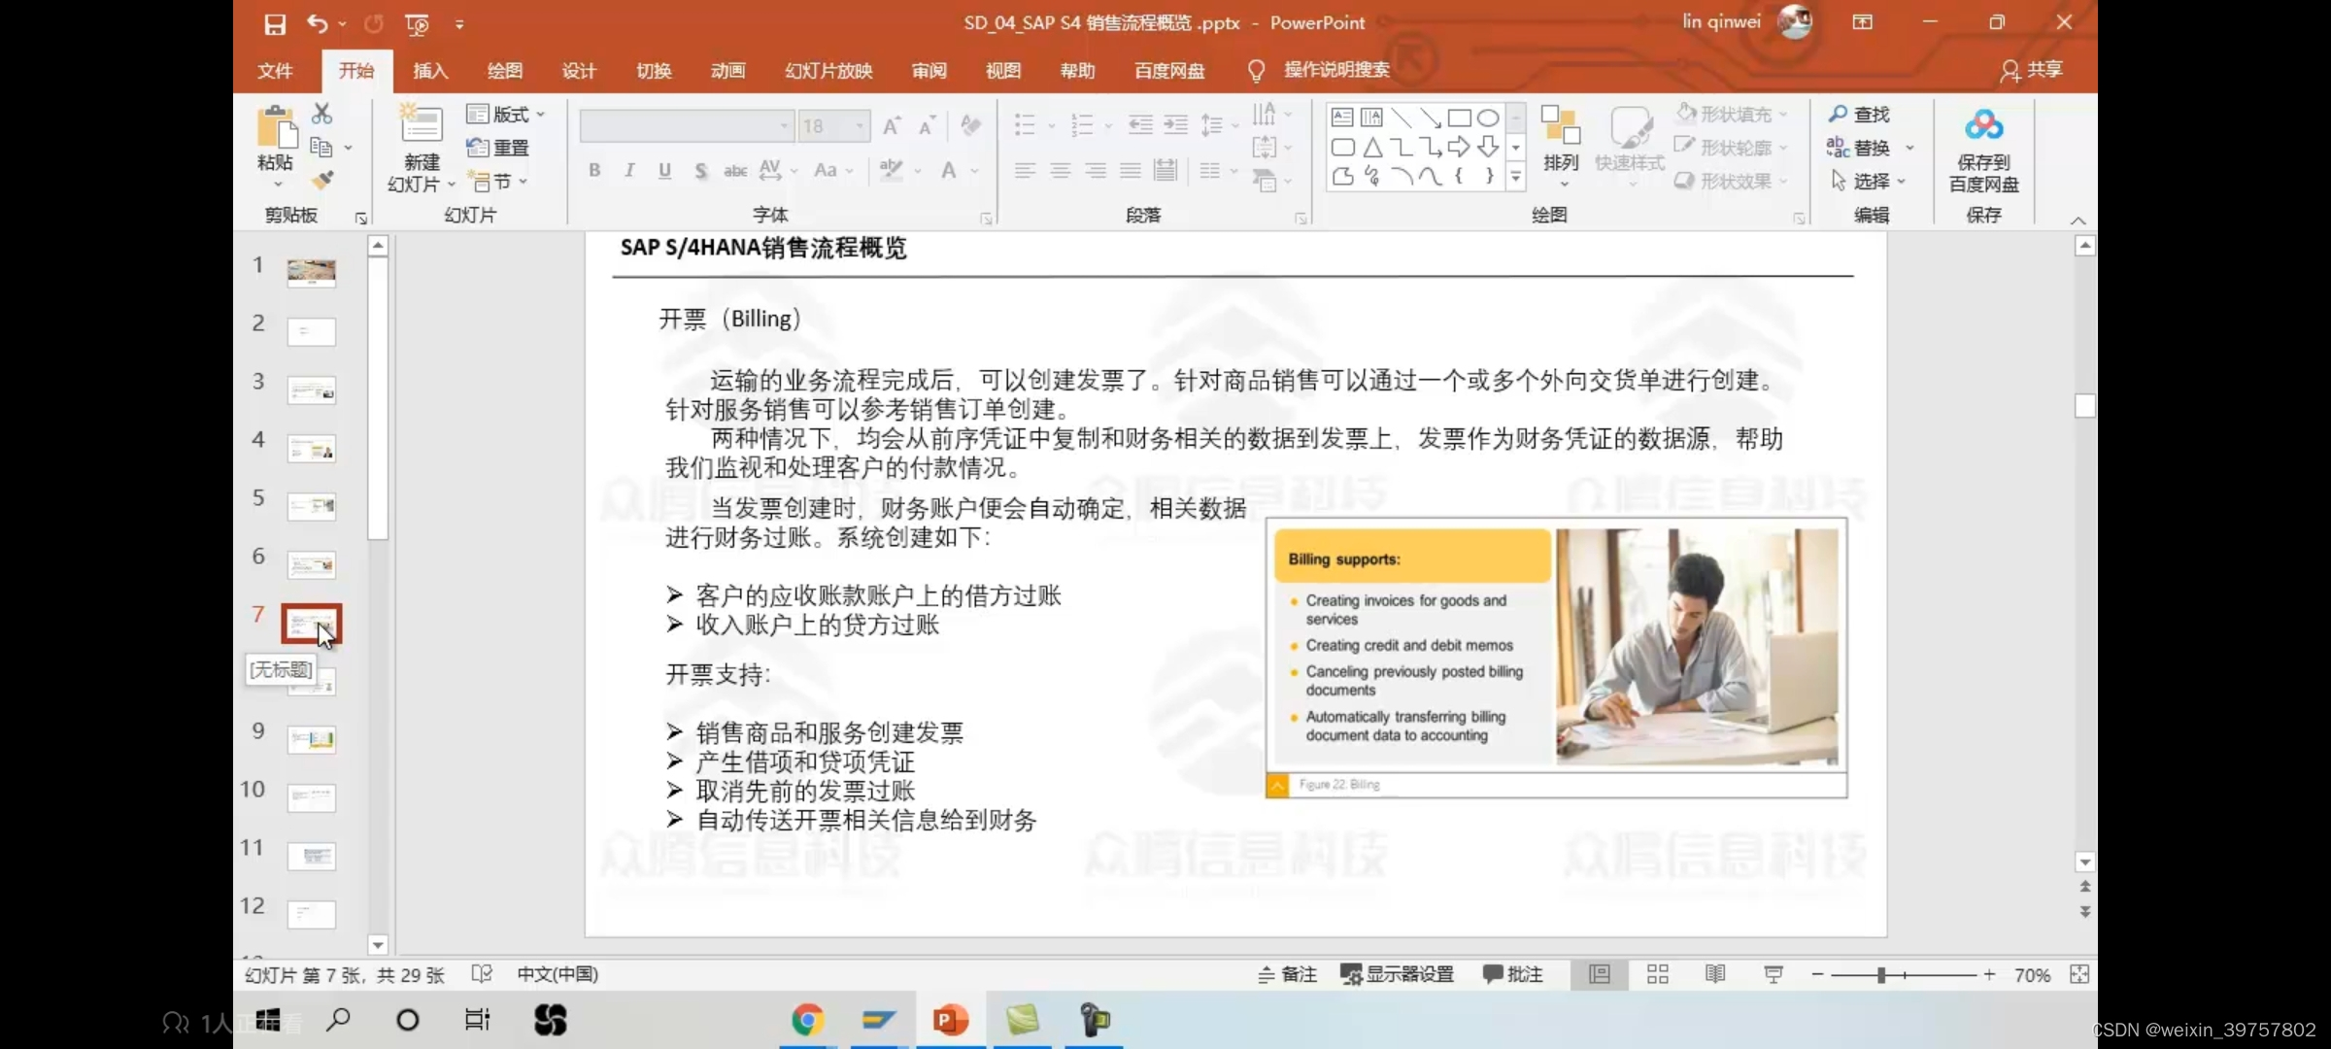Click Reading View icon in status bar
This screenshot has width=2331, height=1049.
1715,974
